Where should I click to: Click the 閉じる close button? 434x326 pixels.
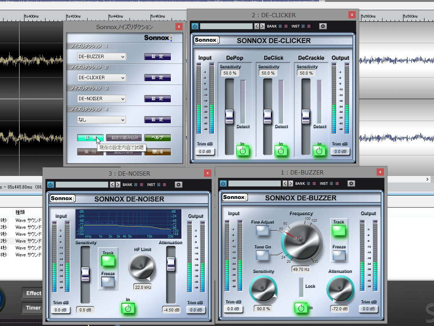(157, 152)
